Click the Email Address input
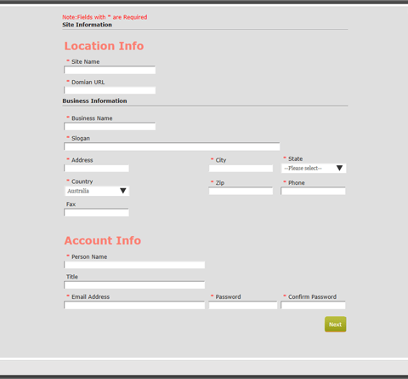This screenshot has width=408, height=379. [x=134, y=305]
